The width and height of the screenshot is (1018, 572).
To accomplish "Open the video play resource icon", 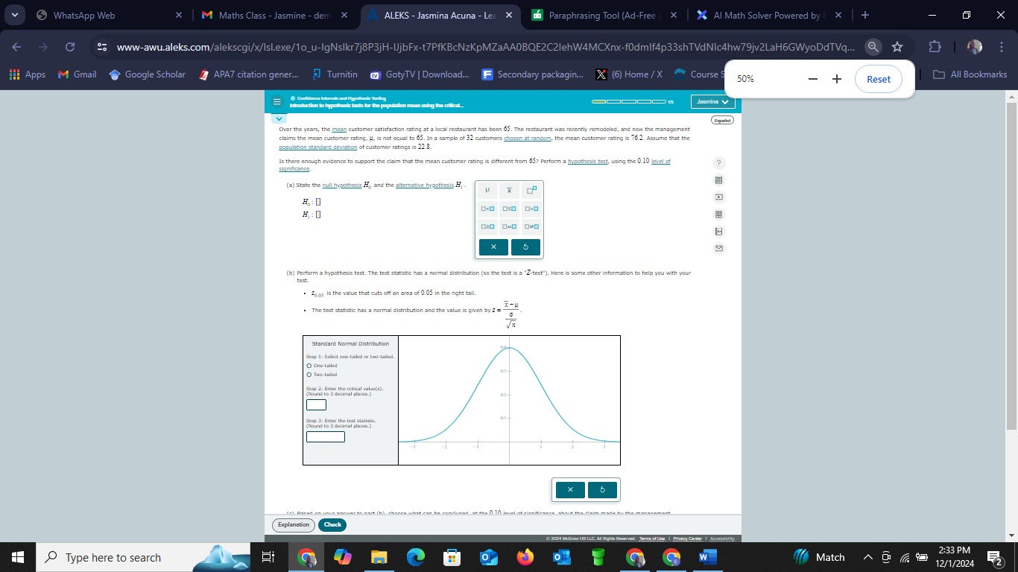I will coord(718,197).
